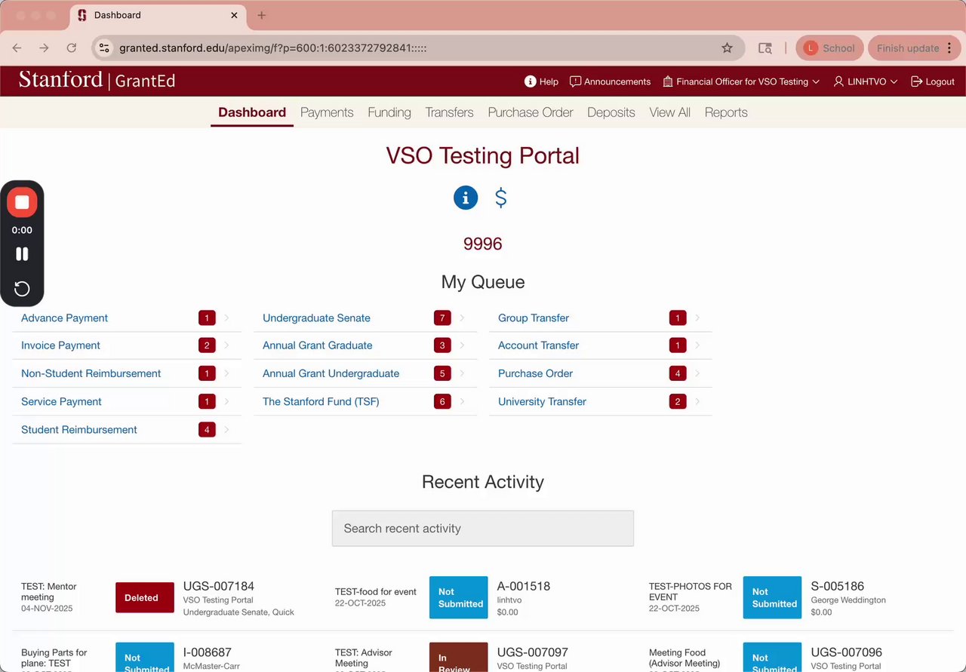Stop the screen recording
966x672 pixels.
pyautogui.click(x=22, y=202)
